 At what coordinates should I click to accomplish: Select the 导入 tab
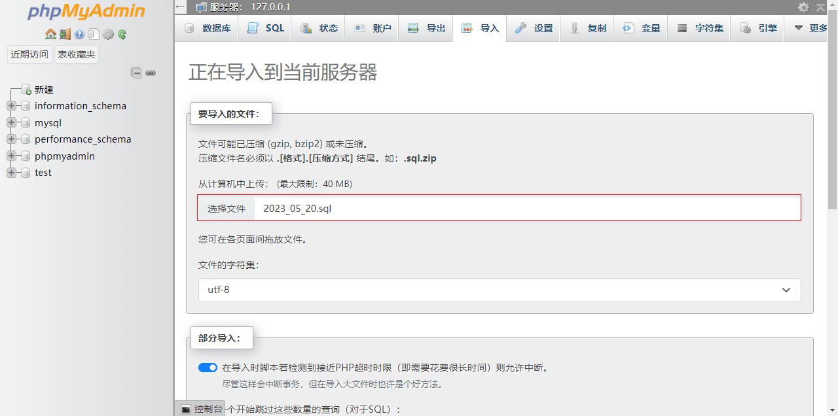(480, 28)
